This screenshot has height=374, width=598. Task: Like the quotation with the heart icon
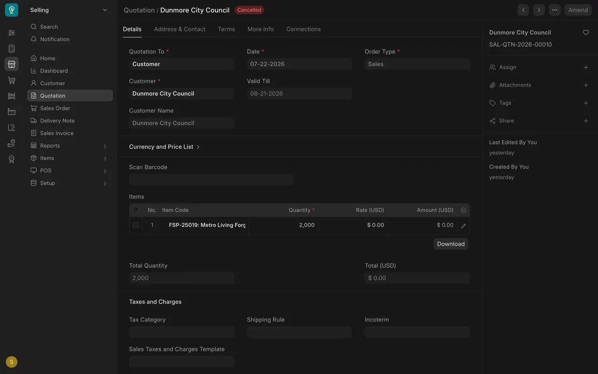click(586, 33)
